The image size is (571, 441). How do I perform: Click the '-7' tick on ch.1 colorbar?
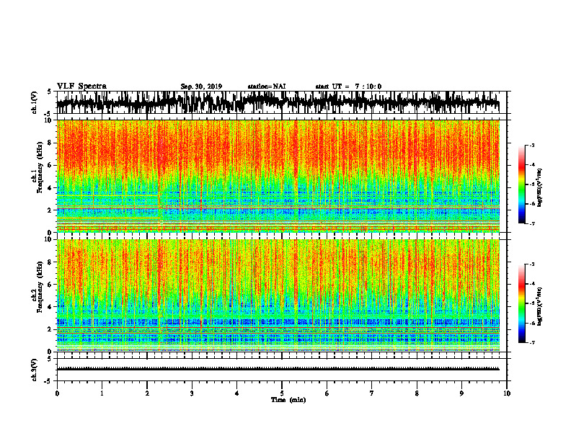[x=532, y=224]
